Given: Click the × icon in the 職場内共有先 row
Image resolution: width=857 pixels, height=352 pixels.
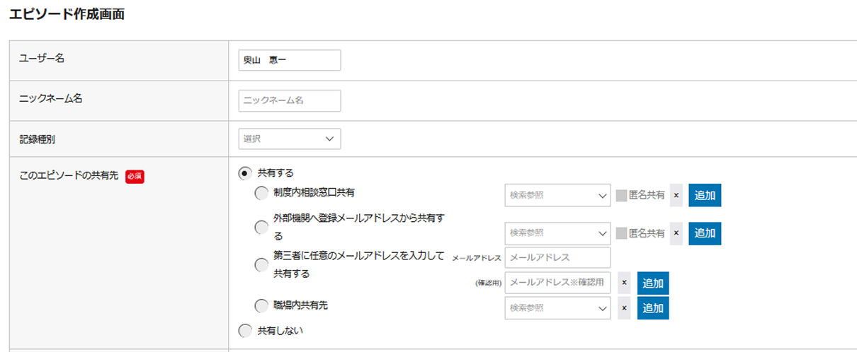Looking at the screenshot, I should pos(624,308).
